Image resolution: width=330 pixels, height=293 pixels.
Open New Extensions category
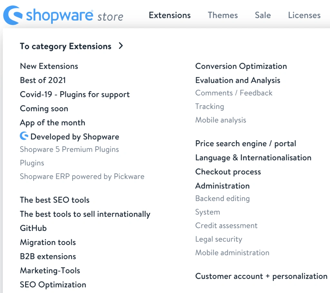tap(49, 66)
